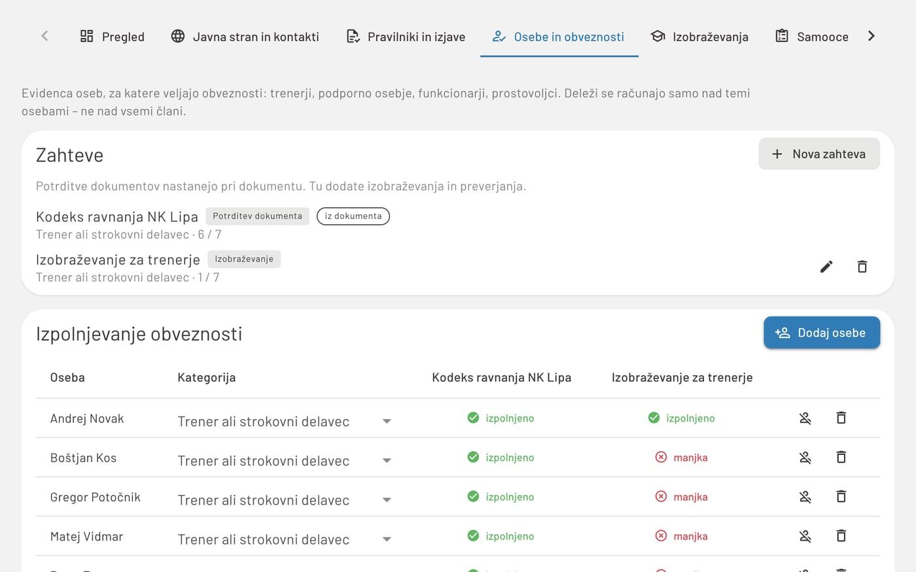
Task: Deactivate person Andrej Novak
Action: 805,418
